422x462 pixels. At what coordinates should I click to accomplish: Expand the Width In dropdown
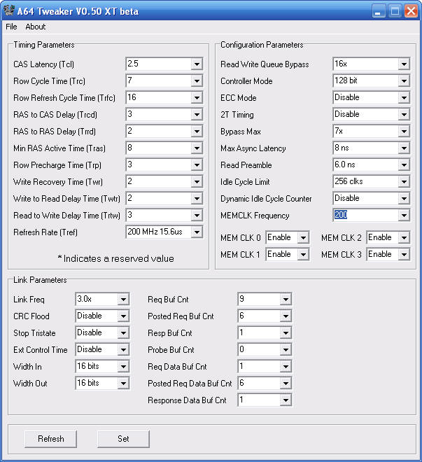(x=123, y=367)
